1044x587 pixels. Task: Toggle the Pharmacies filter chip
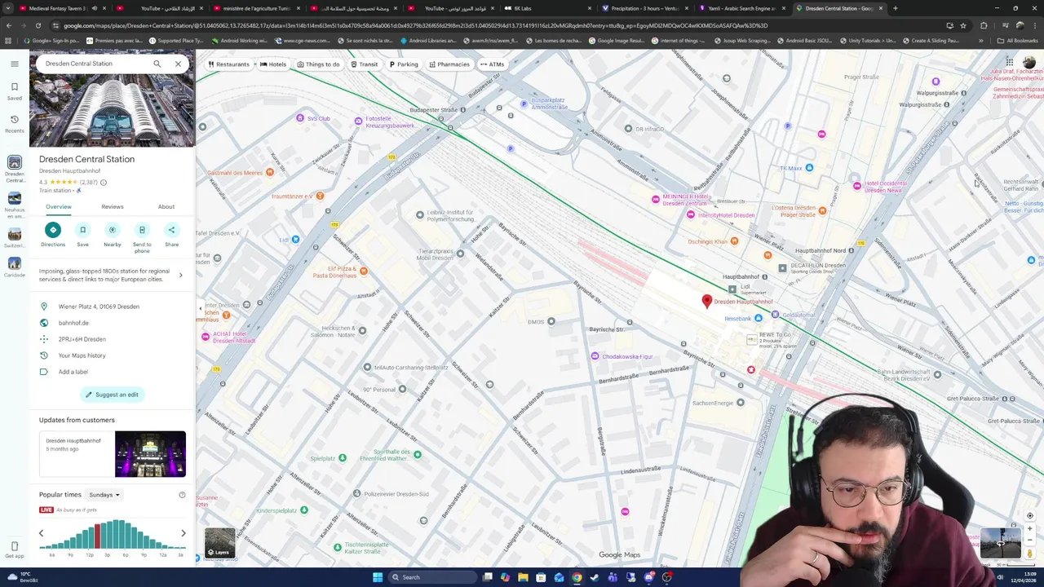pyautogui.click(x=449, y=64)
